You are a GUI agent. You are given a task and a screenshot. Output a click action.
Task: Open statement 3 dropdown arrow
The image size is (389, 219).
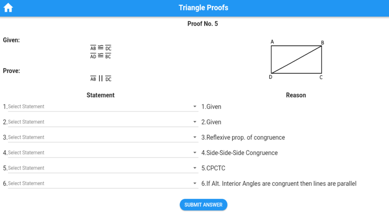(x=195, y=137)
